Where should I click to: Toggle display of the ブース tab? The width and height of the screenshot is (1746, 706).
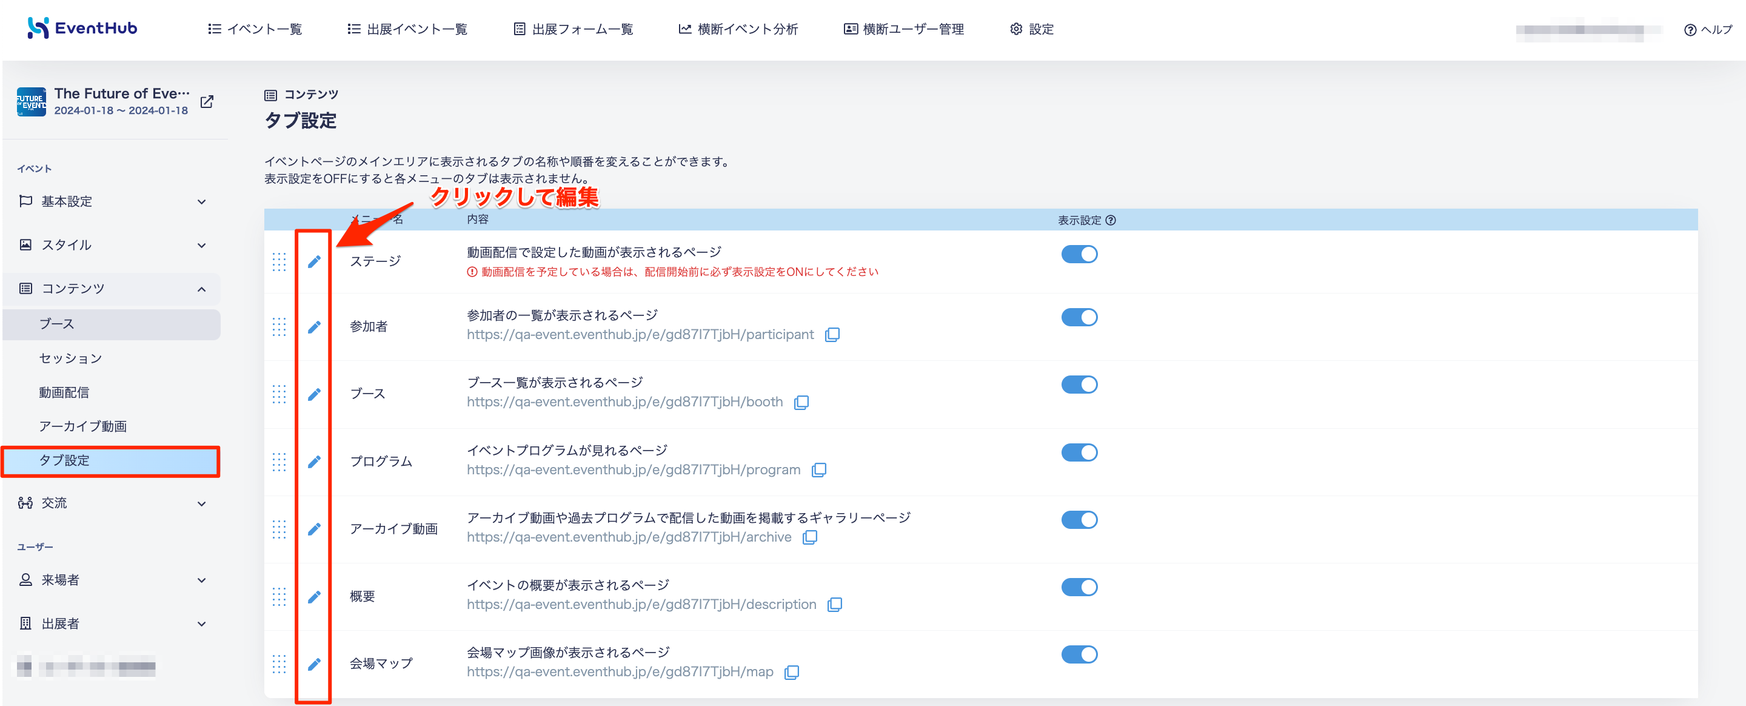1079,385
